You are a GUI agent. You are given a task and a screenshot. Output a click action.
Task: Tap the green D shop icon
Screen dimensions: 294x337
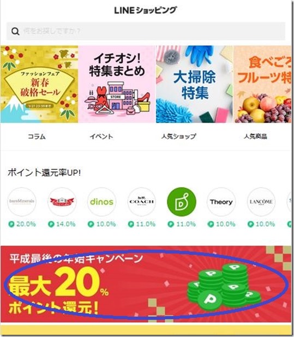pos(182,202)
